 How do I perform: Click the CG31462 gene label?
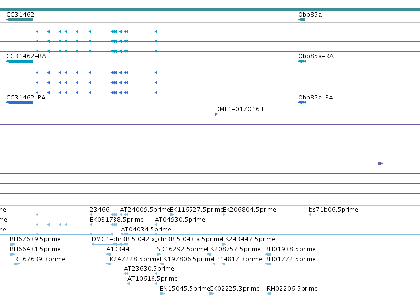coord(20,14)
